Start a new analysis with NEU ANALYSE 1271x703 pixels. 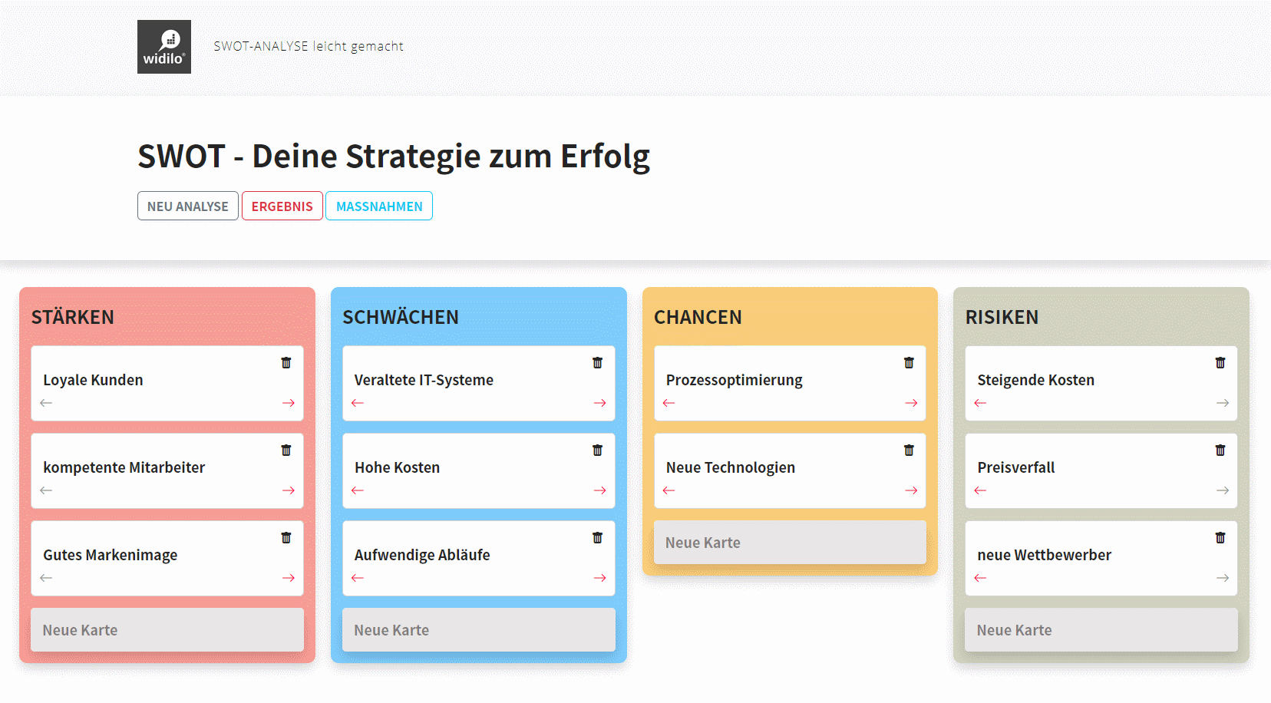[x=188, y=206]
